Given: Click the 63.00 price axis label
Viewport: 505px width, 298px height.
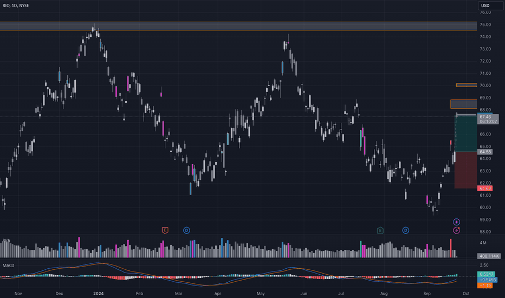Looking at the screenshot, I should tap(485, 171).
